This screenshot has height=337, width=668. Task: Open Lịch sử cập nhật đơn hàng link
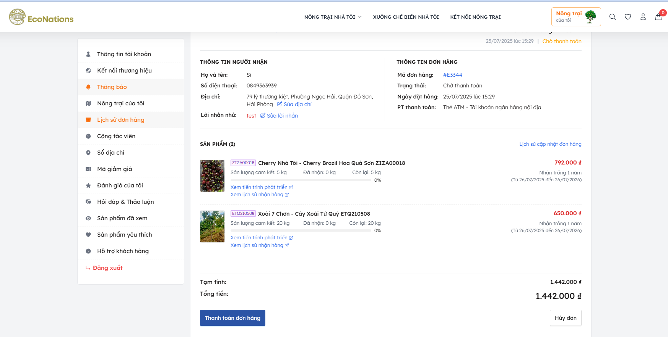coord(550,144)
